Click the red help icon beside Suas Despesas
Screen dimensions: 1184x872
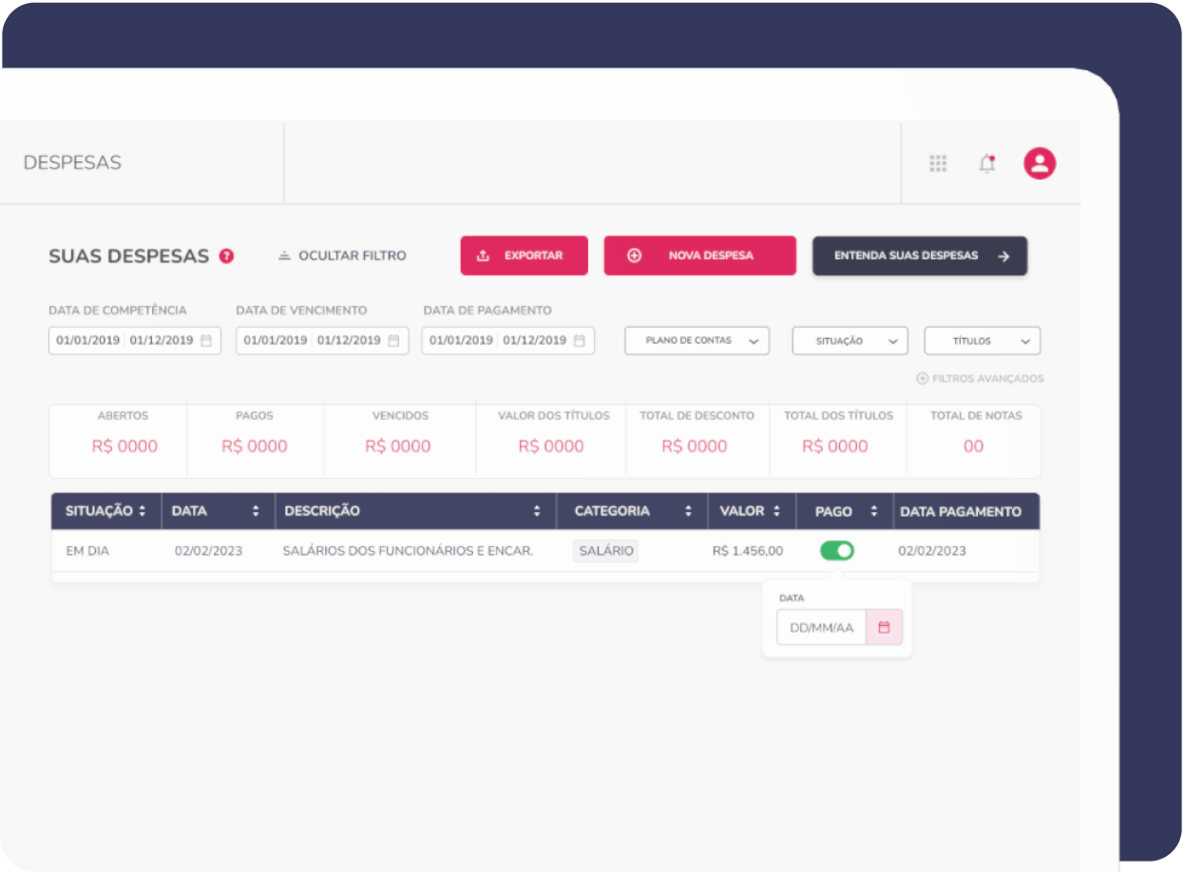pos(226,256)
